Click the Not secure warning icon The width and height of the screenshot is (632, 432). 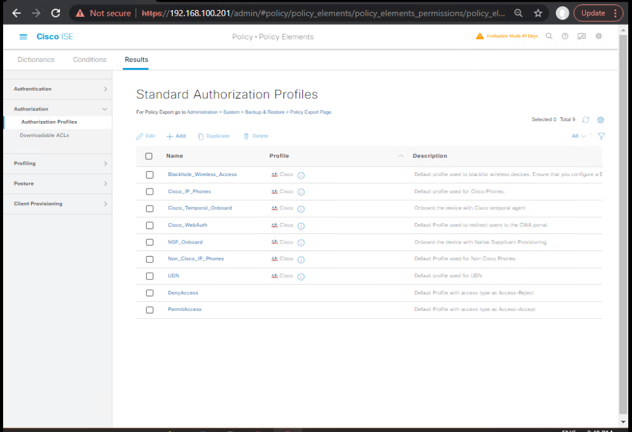[80, 13]
